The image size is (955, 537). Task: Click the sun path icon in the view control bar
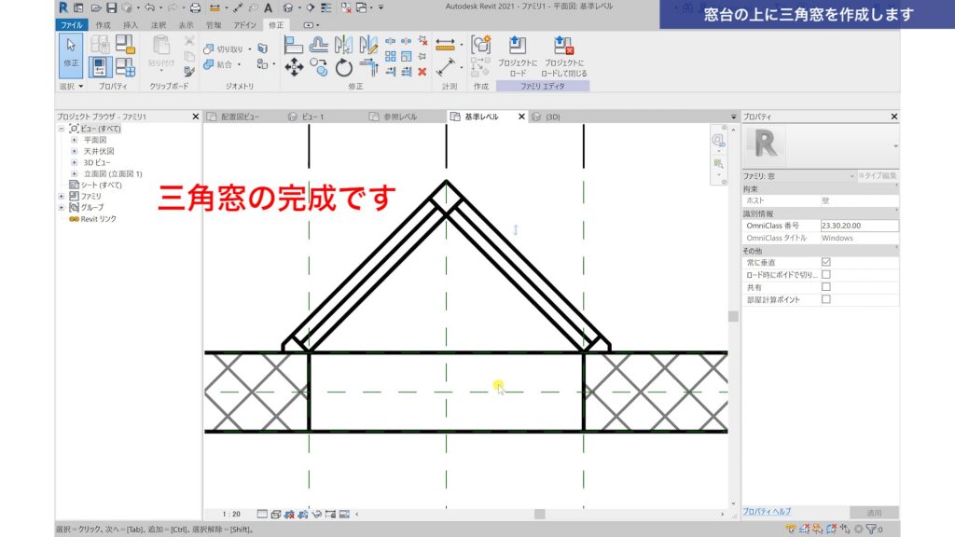(290, 514)
